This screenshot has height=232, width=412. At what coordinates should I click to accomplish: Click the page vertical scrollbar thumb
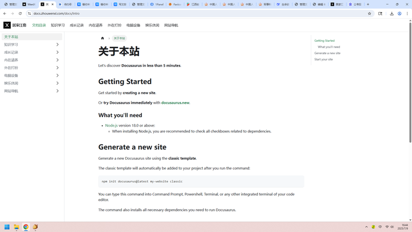tap(410, 83)
